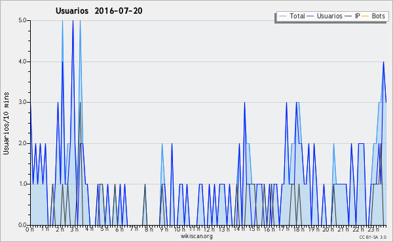393x242 pixels.
Task: Click the '14 h' x-axis label
Action: [x=239, y=229]
